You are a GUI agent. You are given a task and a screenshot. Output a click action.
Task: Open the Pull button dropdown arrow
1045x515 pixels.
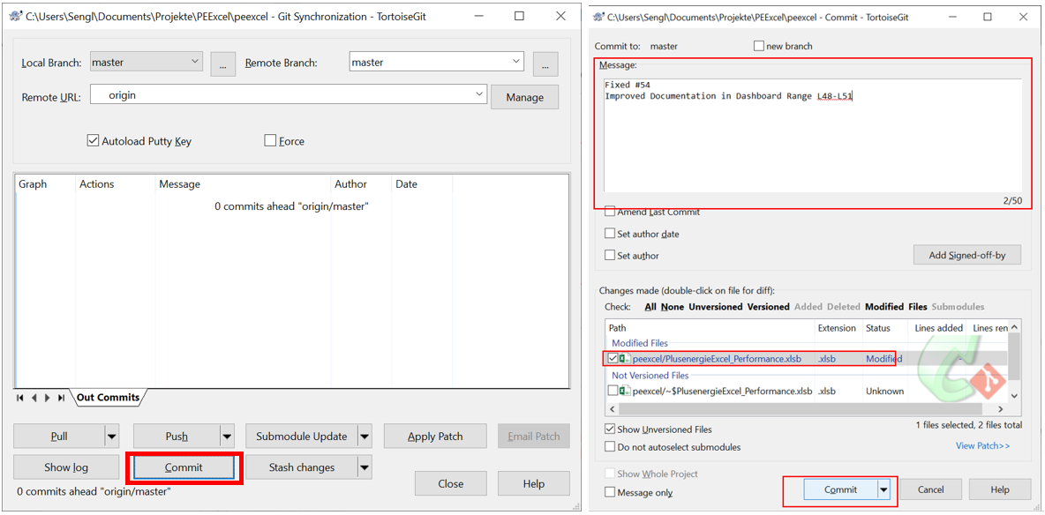[112, 437]
